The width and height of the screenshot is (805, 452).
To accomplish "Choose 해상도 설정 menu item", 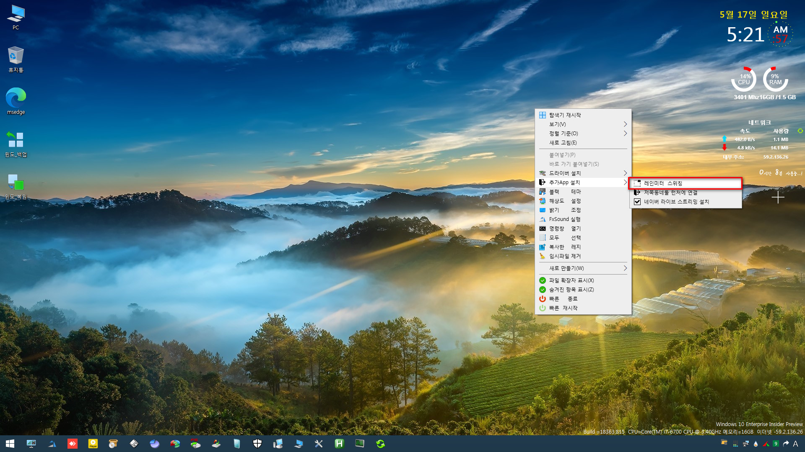I will click(583, 201).
